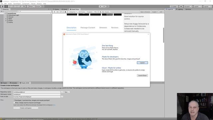The height and width of the screenshot is (120, 213).
Task: Click the Asset Store vertical scrollbar
Action: 163,35
